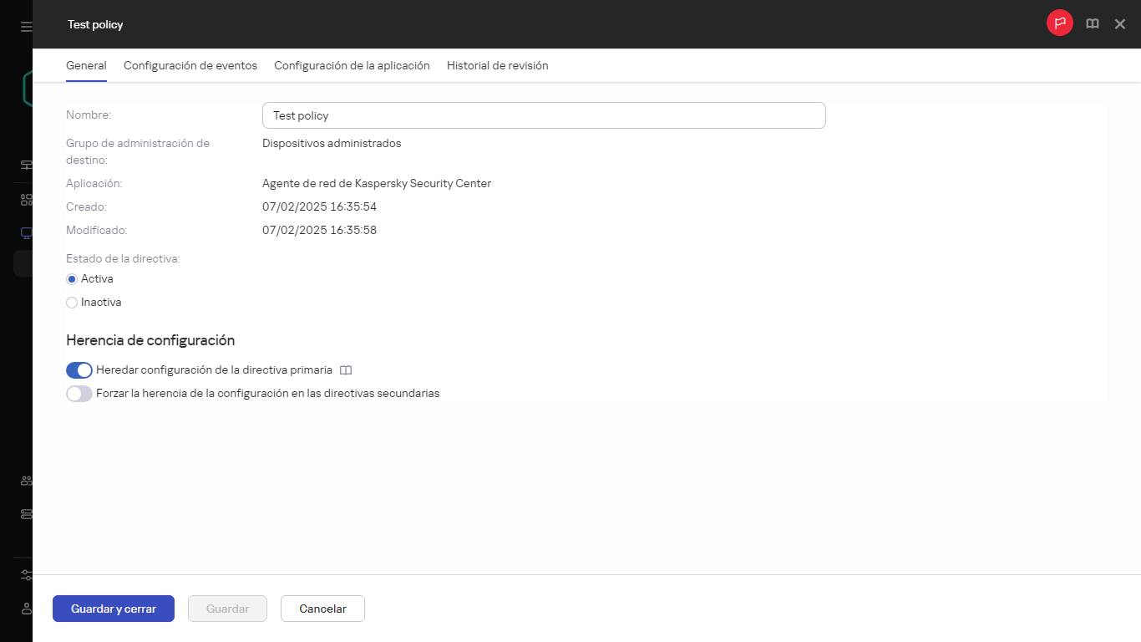View the Historial de revisión tab

coord(497,65)
